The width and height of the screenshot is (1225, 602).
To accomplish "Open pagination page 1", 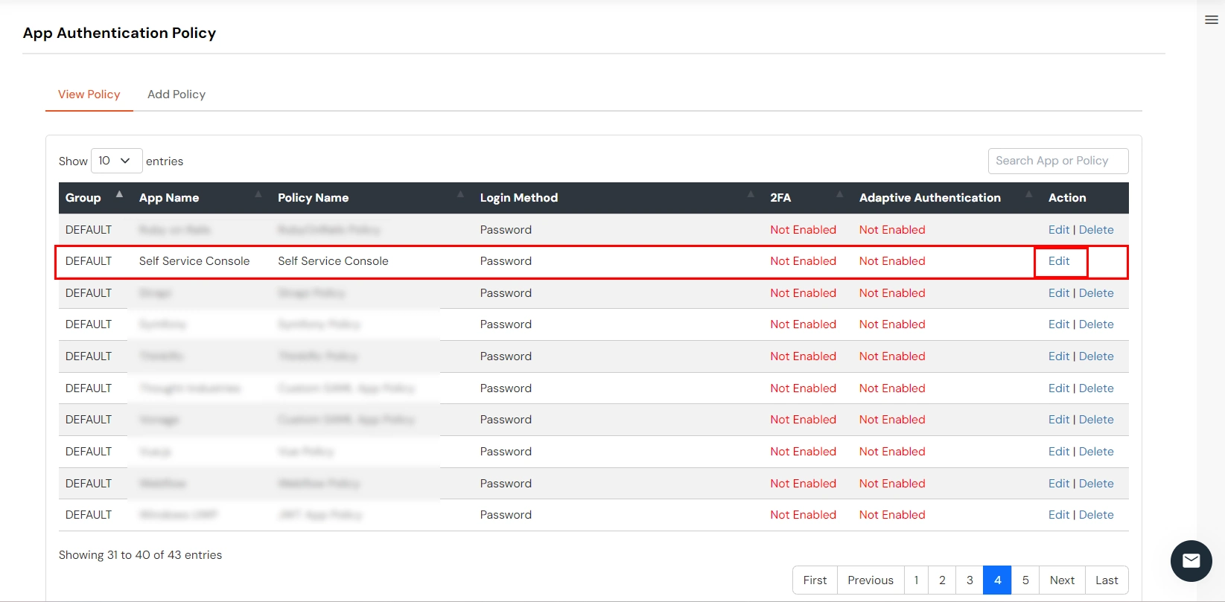I will [x=916, y=580].
